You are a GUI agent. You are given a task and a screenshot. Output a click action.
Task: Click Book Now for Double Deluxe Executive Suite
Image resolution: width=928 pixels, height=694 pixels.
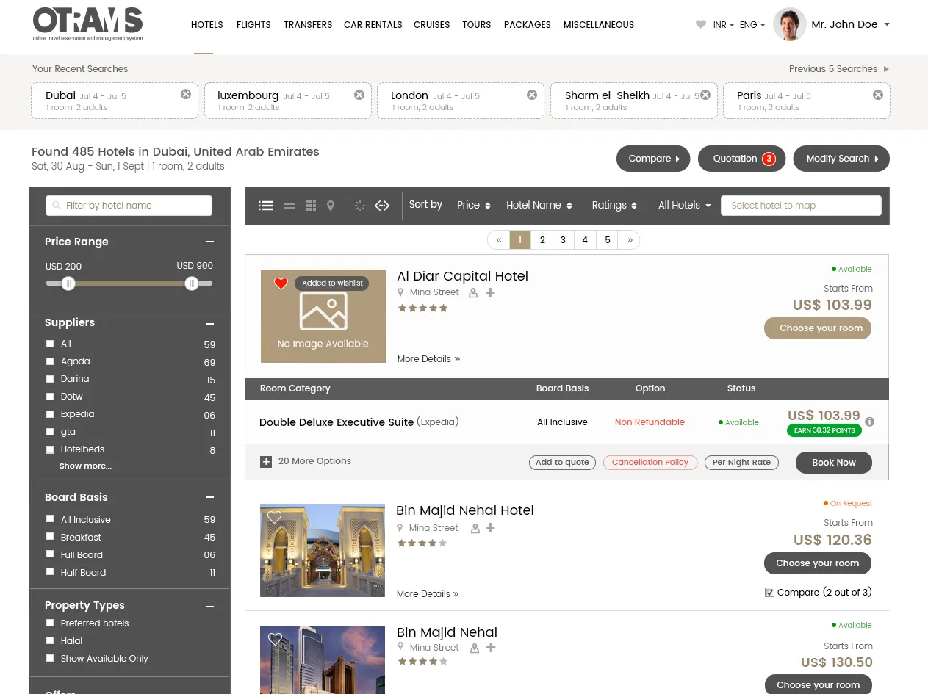click(x=833, y=463)
